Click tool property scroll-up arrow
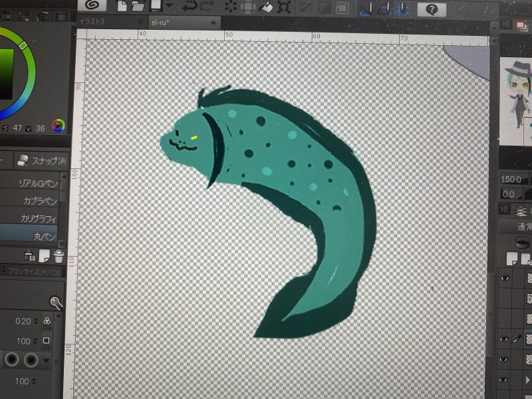This screenshot has height=399, width=532. 59,316
